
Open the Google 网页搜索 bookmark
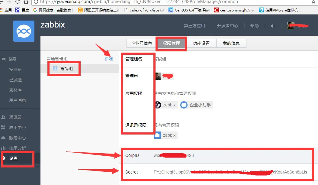52,10
